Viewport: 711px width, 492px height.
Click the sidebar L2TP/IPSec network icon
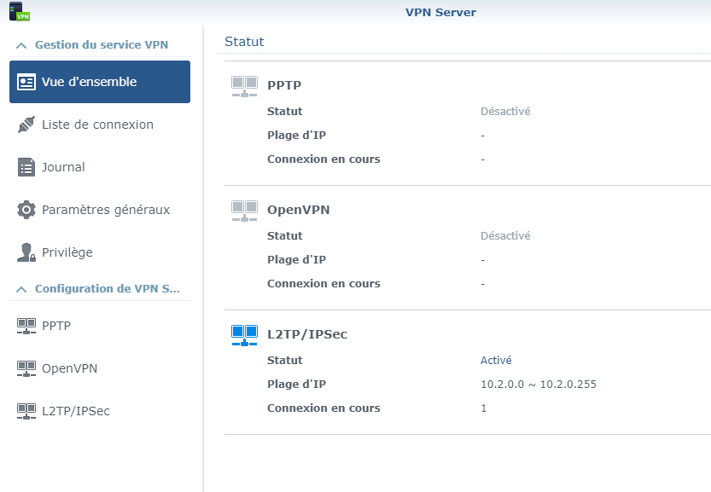(x=26, y=411)
